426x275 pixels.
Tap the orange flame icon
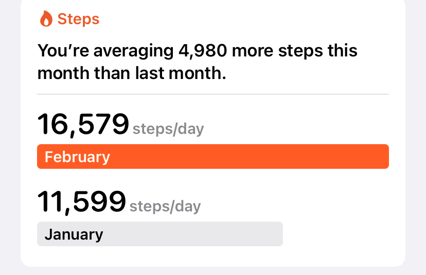(x=46, y=19)
